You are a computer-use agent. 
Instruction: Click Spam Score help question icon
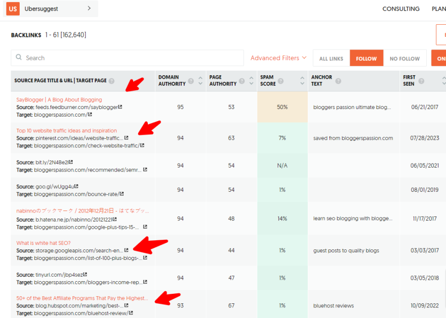pos(281,81)
